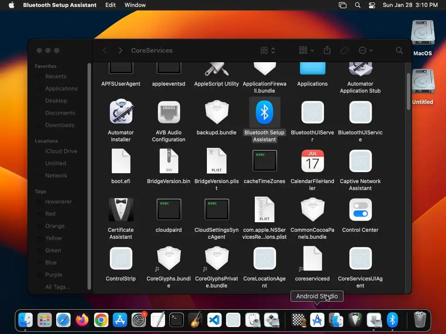Select the BluetoothUIService icon
The height and width of the screenshot is (334, 446).
360,112
